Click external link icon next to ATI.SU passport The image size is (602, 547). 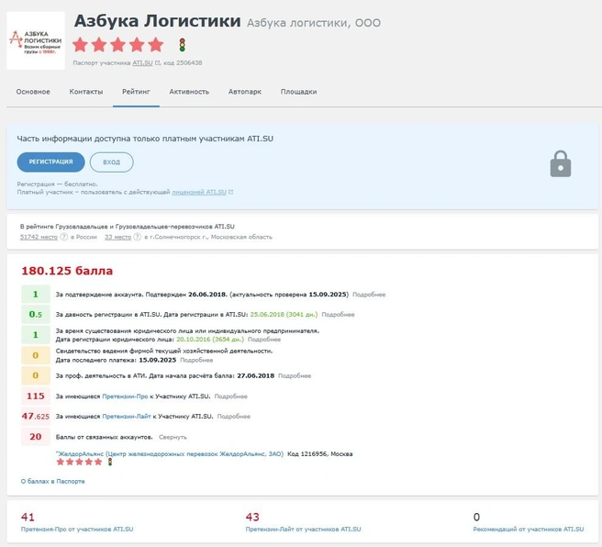click(158, 62)
